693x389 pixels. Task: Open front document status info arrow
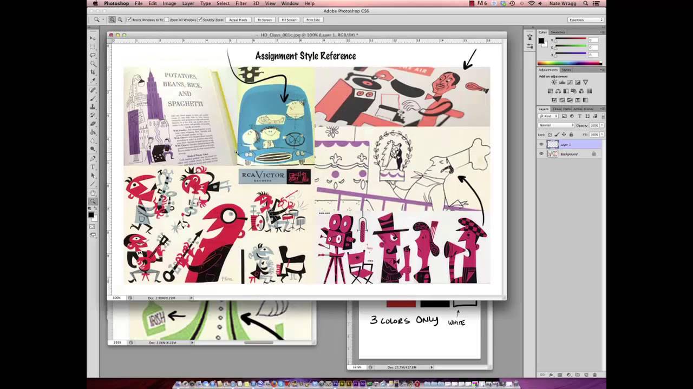[191, 298]
